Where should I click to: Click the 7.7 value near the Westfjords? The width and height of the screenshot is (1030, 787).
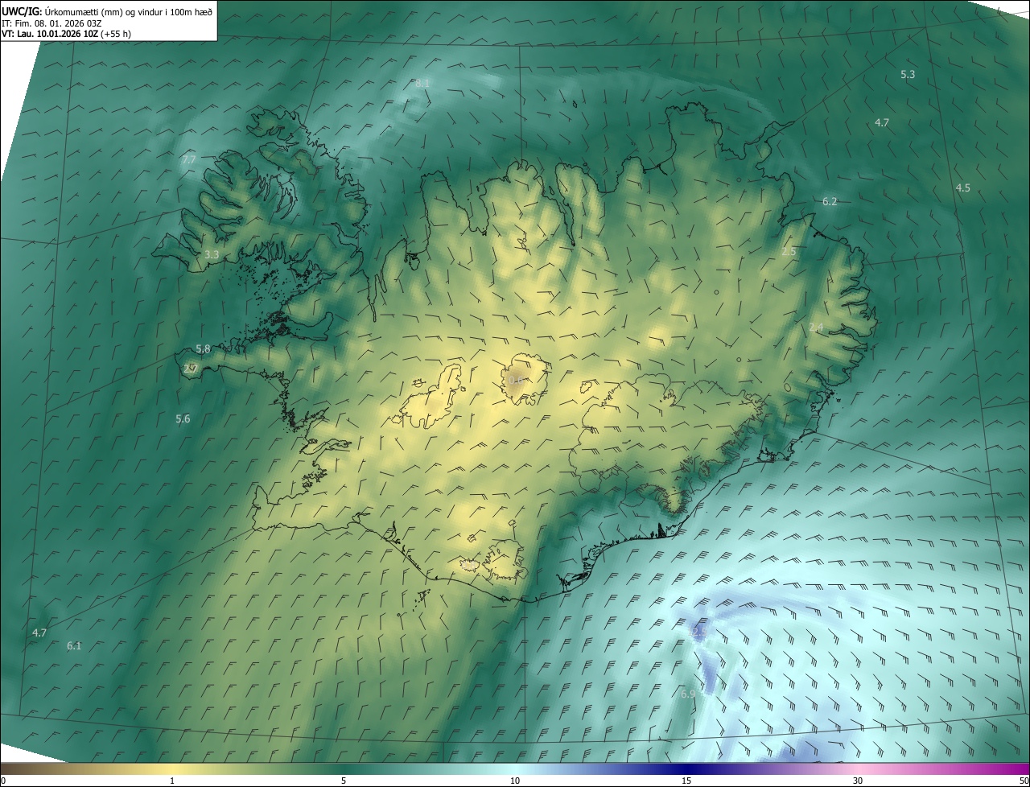coord(189,160)
